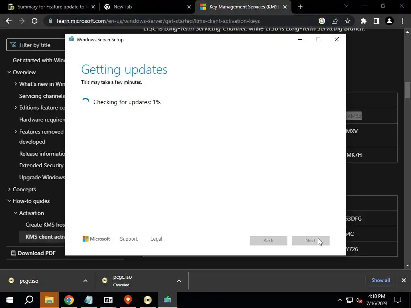
Task: Close the Key Management Services tab
Action: click(x=285, y=7)
